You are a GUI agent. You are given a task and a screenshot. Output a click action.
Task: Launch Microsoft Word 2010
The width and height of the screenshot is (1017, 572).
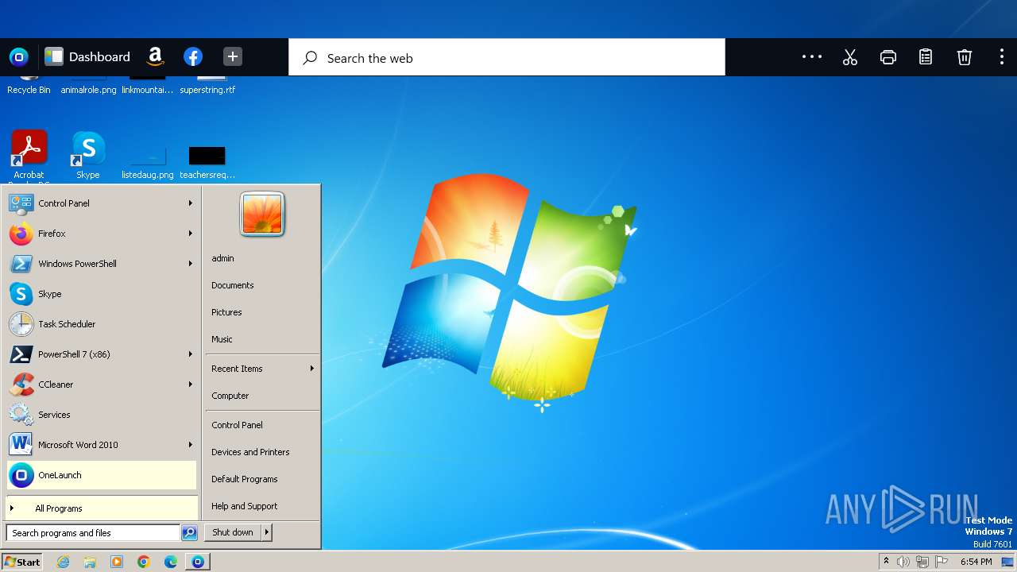102,445
